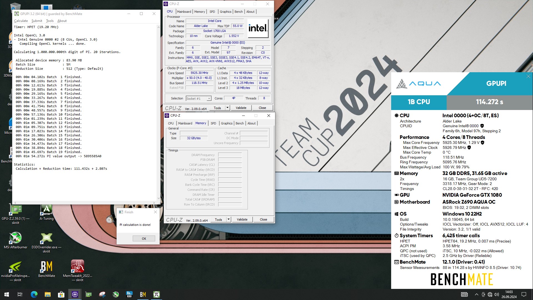Screen dimensions: 533x300
Task: Open the BenchMate desktop shortcut
Action: click(x=46, y=269)
